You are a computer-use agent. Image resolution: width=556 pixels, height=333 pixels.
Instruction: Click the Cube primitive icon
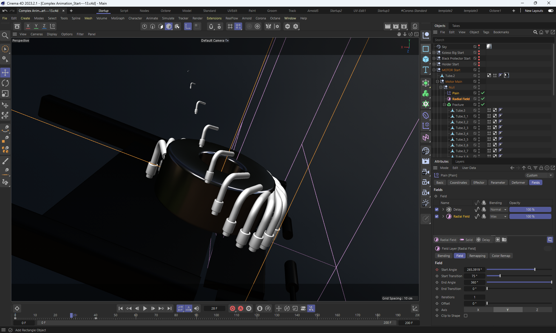point(425,59)
